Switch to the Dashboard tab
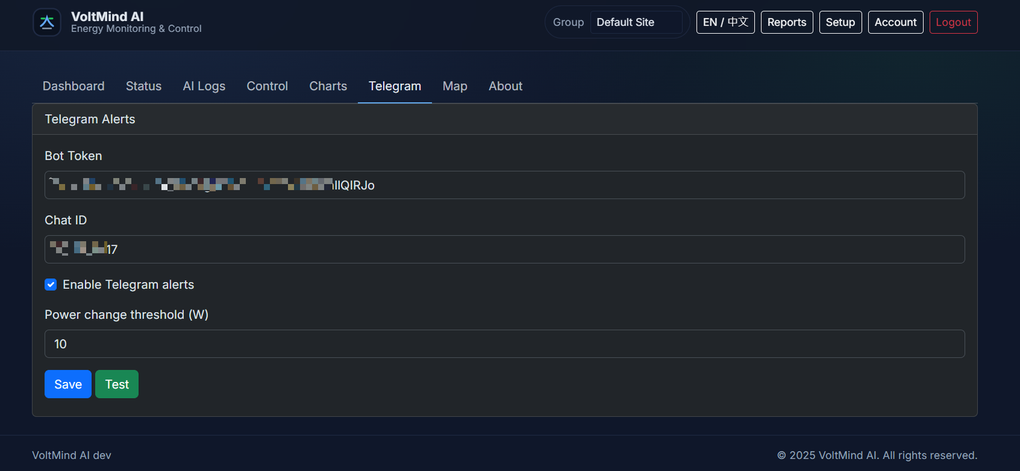The width and height of the screenshot is (1020, 471). coord(73,86)
